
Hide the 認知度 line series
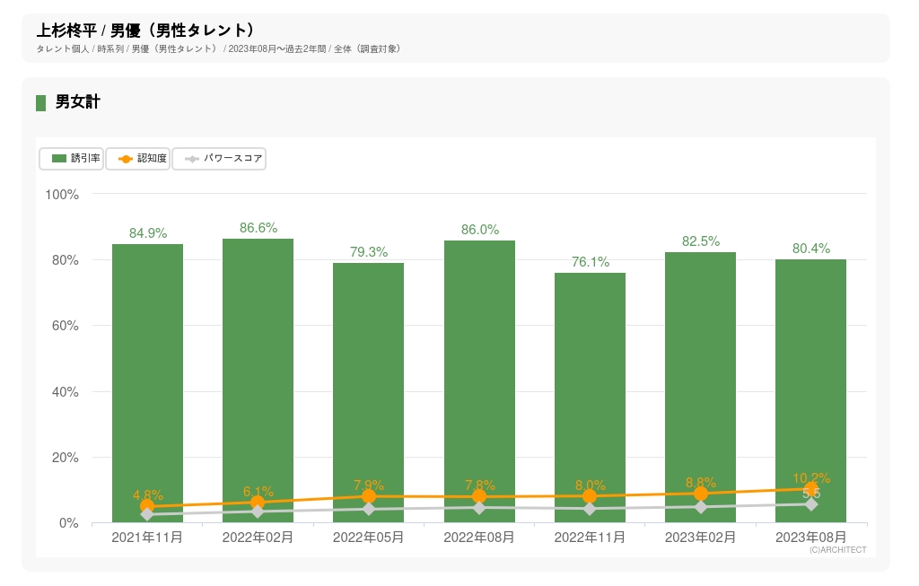pos(138,159)
